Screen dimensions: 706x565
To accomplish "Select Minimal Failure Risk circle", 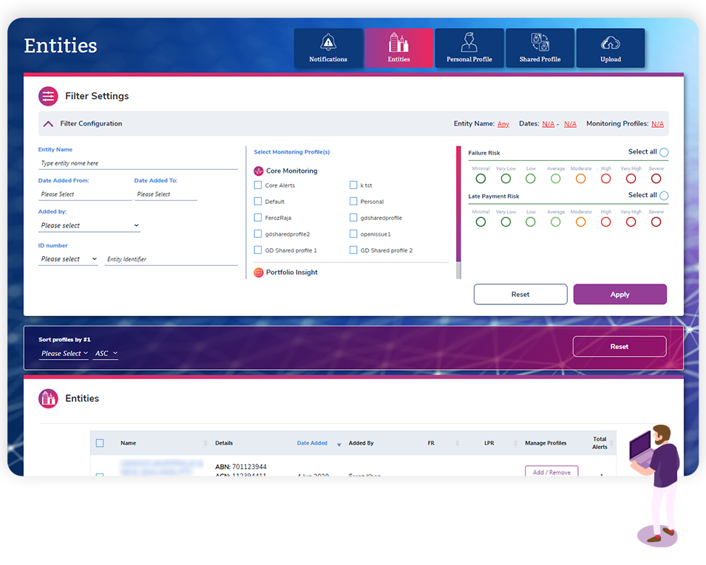I will 481,179.
